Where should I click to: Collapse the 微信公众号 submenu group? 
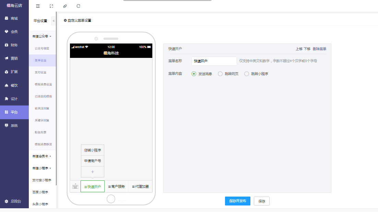pos(42,36)
